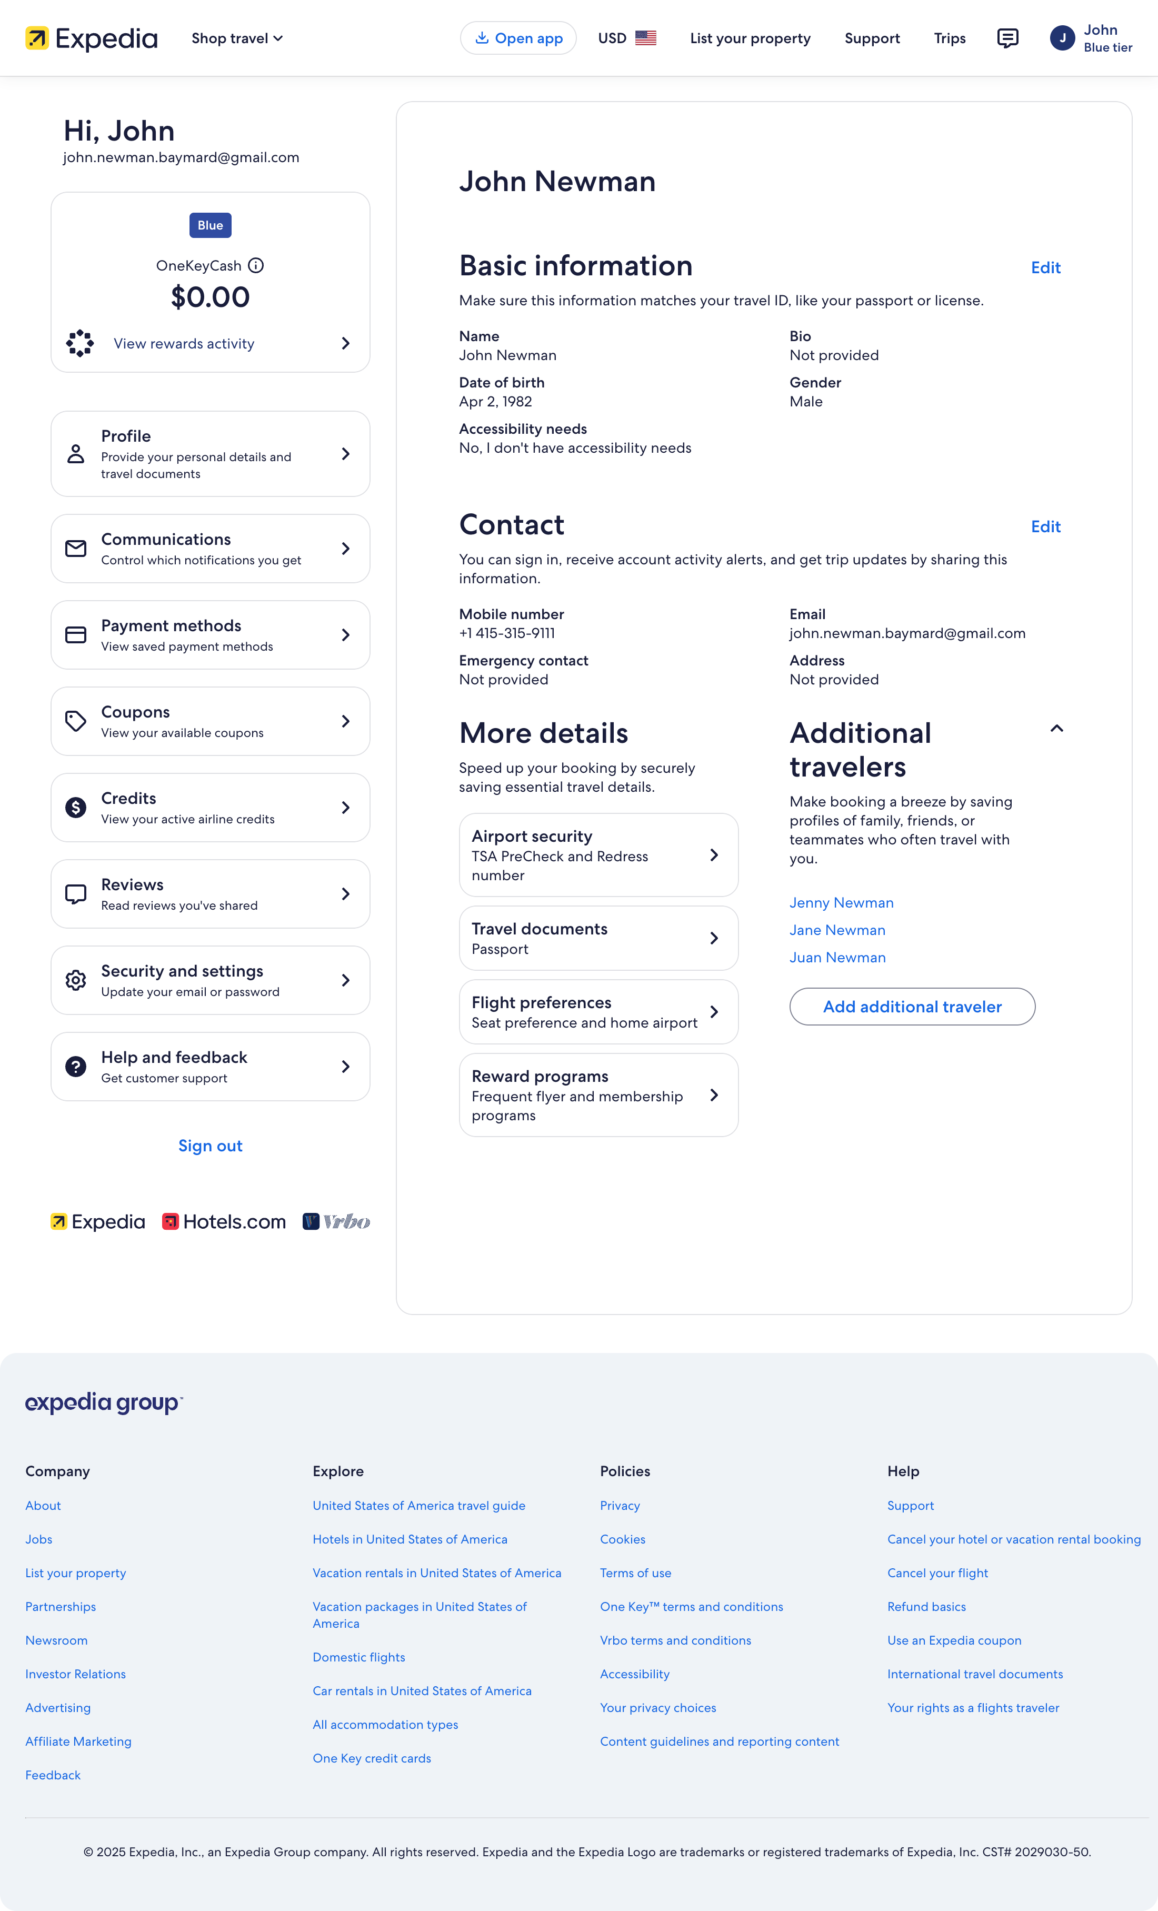Open the Trips menu item
This screenshot has height=1911, width=1158.
point(950,38)
